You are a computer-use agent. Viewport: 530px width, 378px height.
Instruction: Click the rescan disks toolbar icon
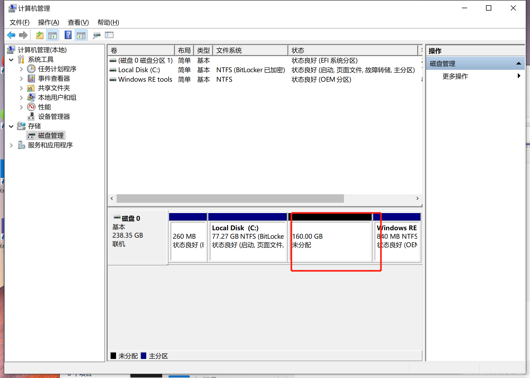tap(96, 35)
